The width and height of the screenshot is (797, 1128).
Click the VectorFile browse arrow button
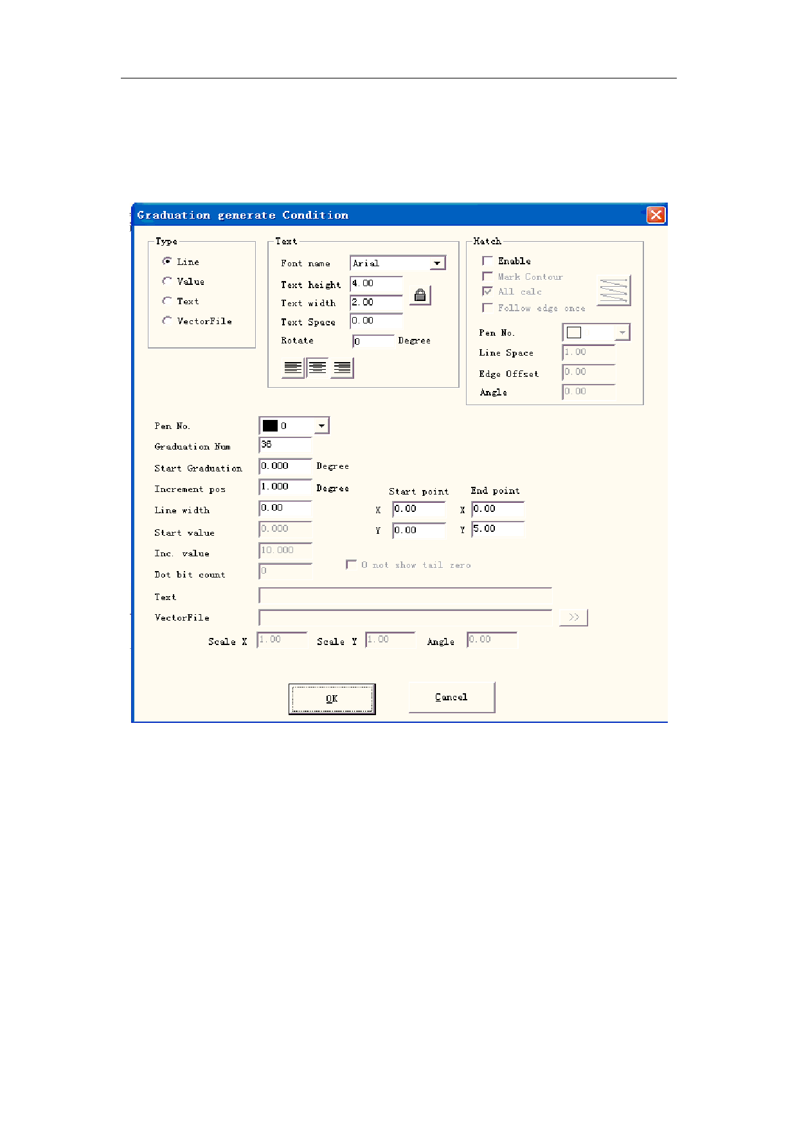tap(573, 617)
